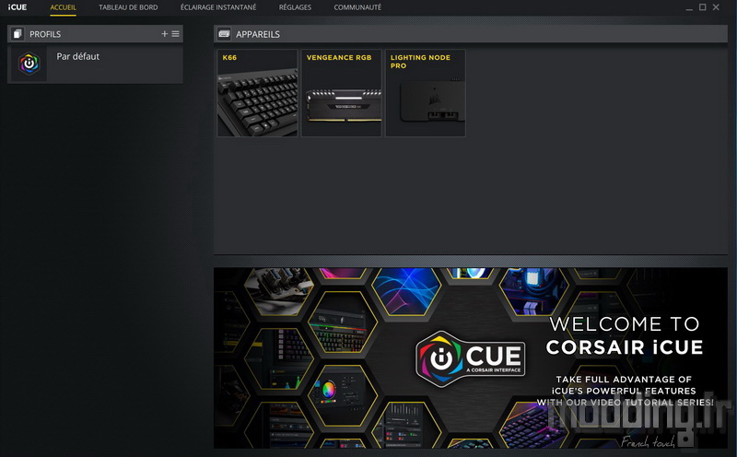Click the iCUE logo in banner
The height and width of the screenshot is (457, 737).
[x=471, y=359]
